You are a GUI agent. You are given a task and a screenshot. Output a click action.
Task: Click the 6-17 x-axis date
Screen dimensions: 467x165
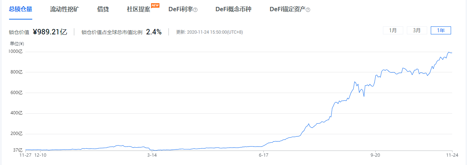[x=263, y=155]
